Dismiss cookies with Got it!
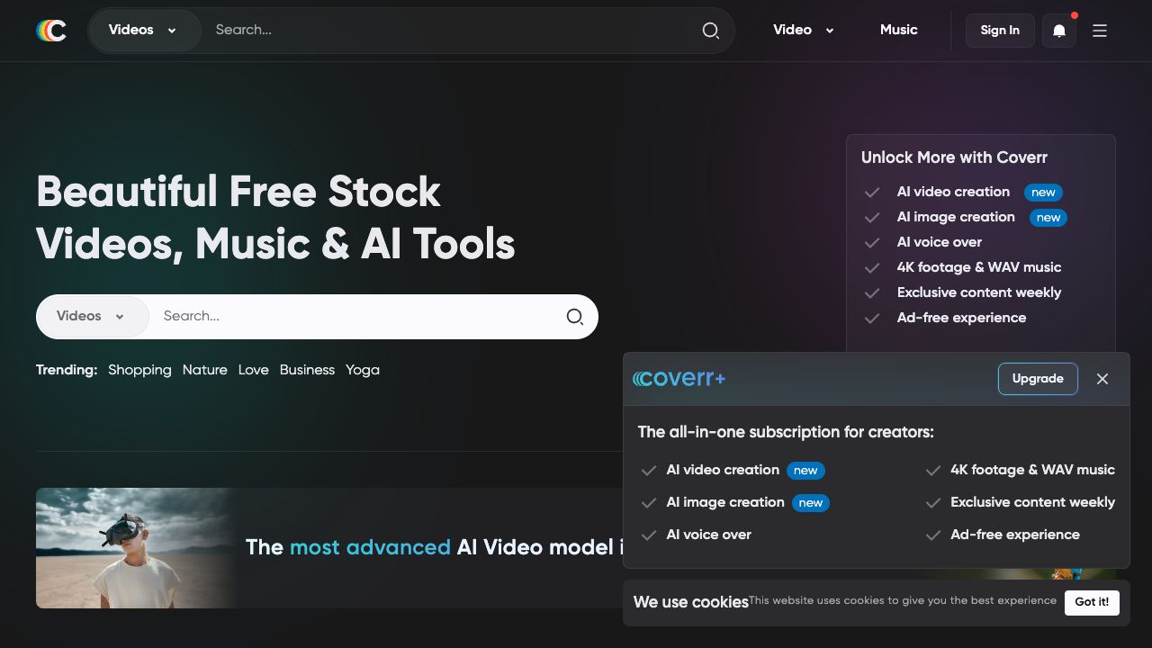1152x648 pixels. pos(1091,602)
